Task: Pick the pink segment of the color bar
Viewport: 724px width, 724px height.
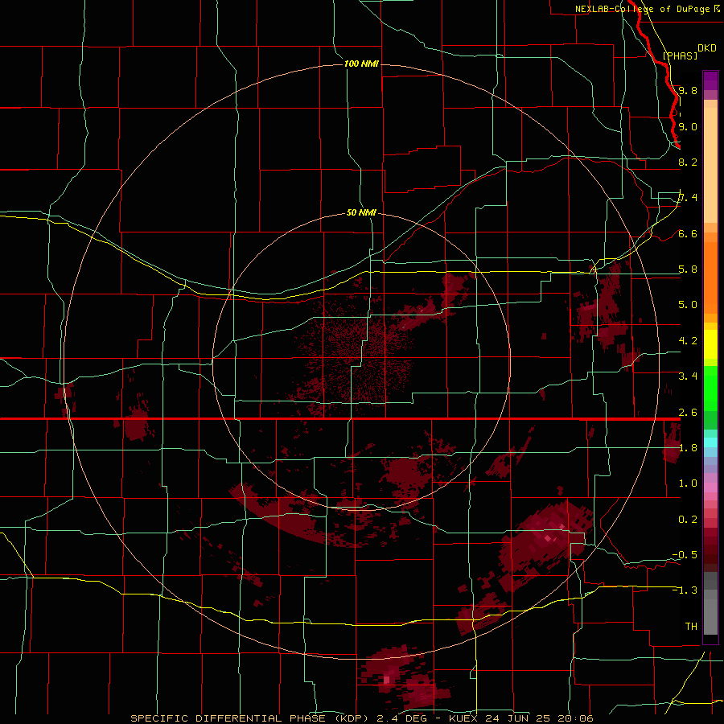Action: [710, 488]
